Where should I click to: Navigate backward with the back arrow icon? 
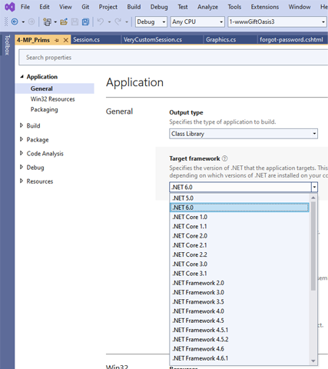15,22
